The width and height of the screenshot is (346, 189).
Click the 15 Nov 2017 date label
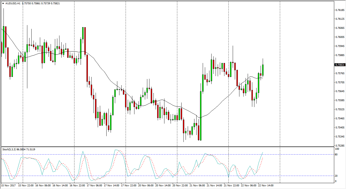click(8, 185)
